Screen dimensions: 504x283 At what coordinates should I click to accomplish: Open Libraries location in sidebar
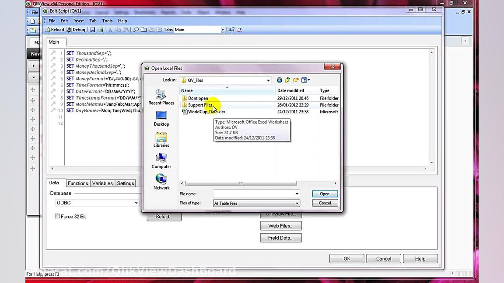coord(161,140)
